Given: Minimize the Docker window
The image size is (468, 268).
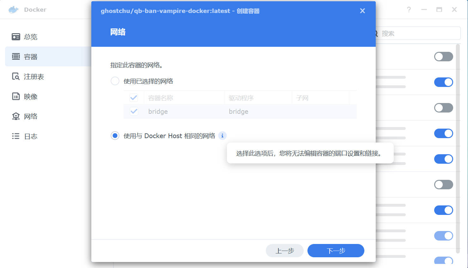Looking at the screenshot, I should (424, 9).
